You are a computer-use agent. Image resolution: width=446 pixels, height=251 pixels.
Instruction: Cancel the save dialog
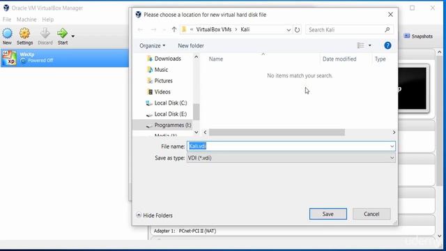pyautogui.click(x=371, y=214)
